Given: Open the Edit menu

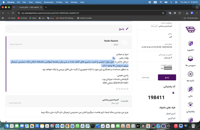Looking at the screenshot, I should (24, 2).
